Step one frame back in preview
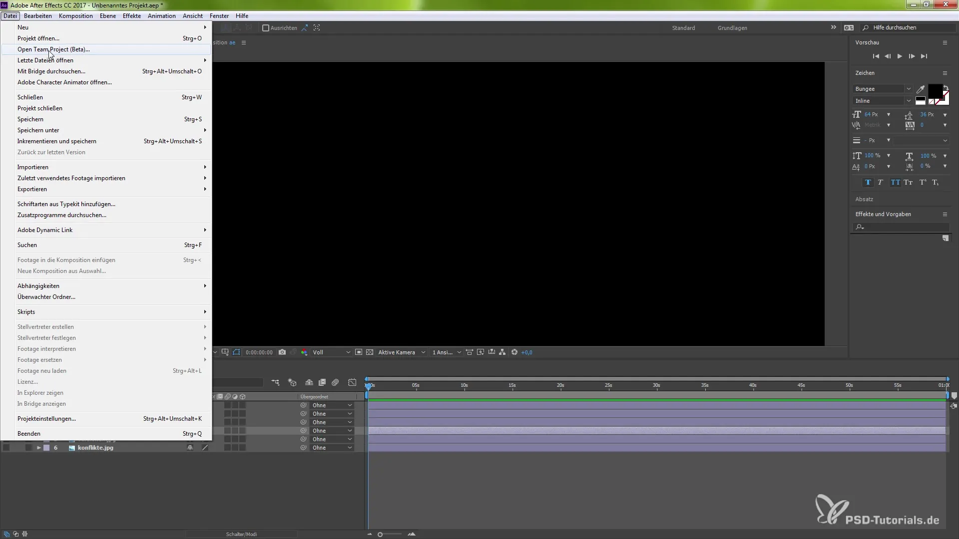This screenshot has width=959, height=539. 888,56
